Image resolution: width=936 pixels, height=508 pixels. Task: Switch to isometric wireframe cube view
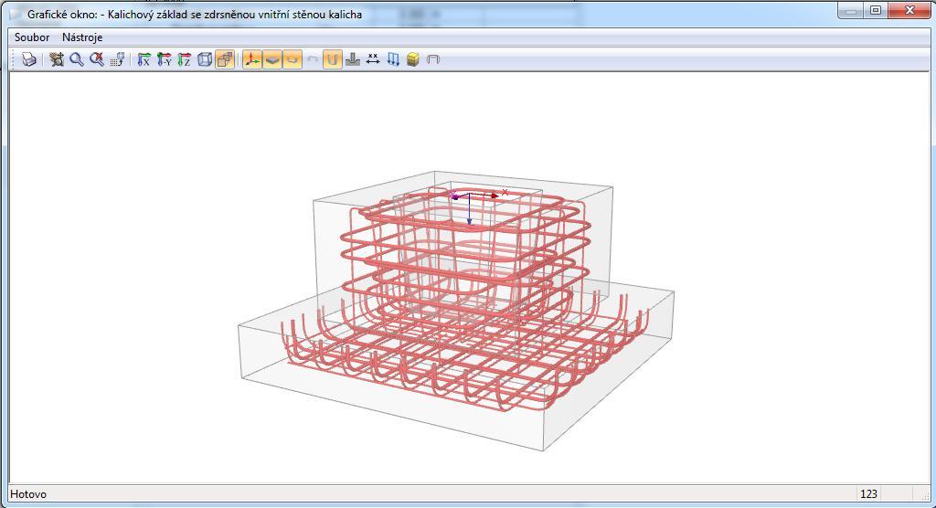click(x=205, y=59)
